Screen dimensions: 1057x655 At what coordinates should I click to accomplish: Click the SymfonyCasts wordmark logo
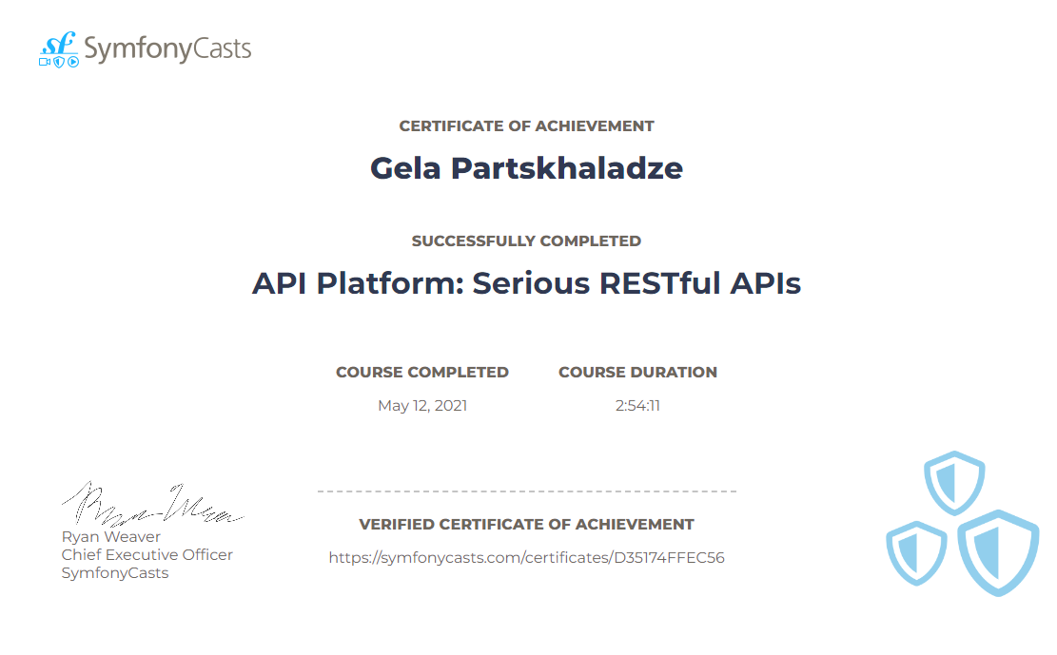166,49
